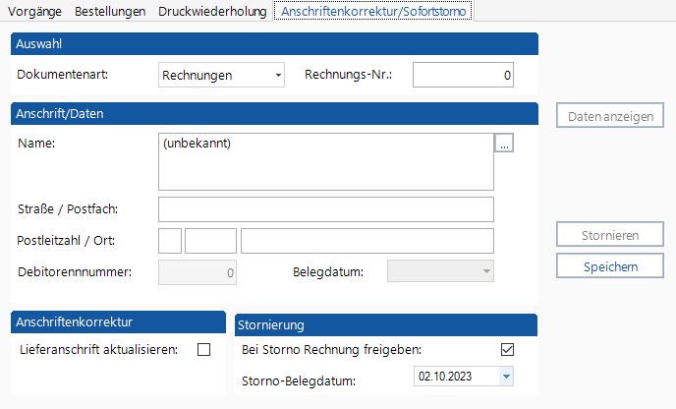The image size is (676, 409).
Task: Select the Druckwiederholung tab
Action: pos(212,11)
